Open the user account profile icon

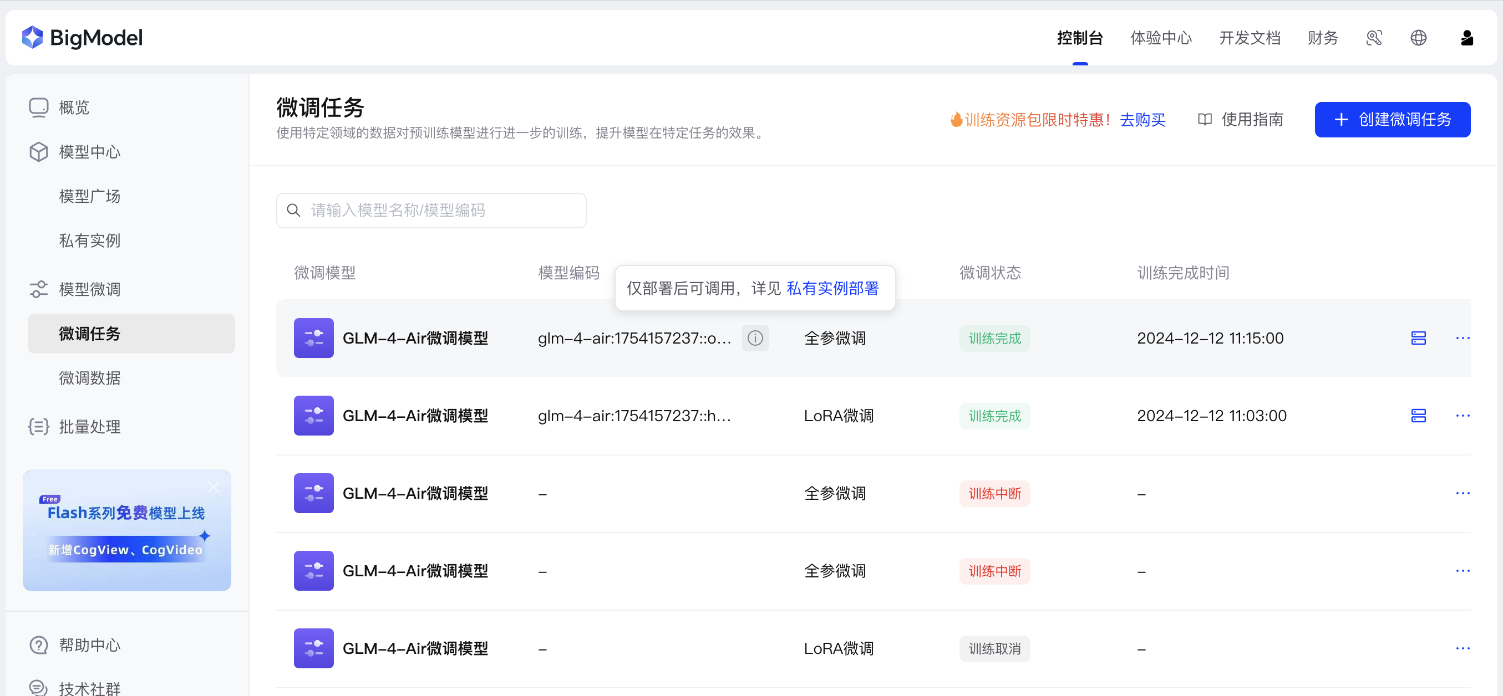tap(1466, 38)
